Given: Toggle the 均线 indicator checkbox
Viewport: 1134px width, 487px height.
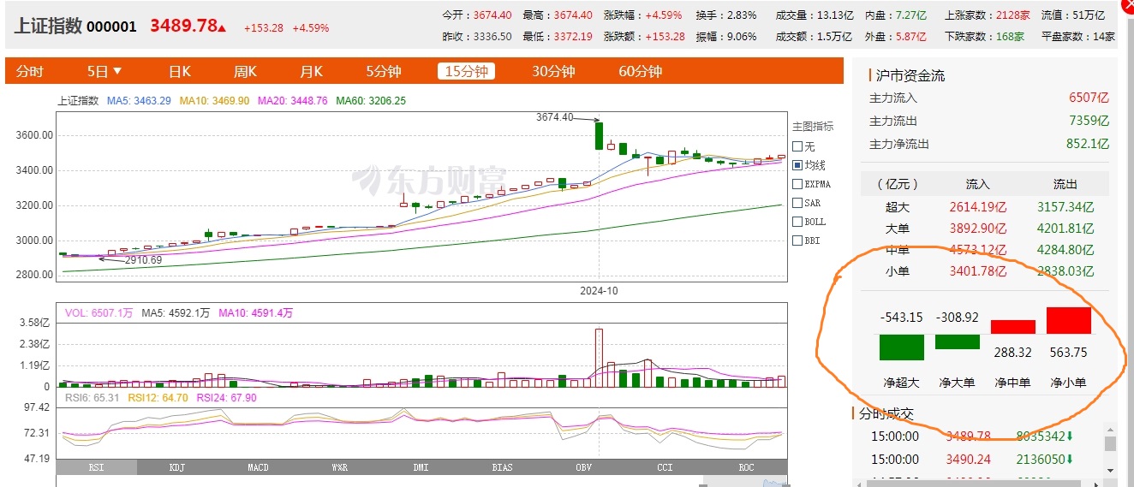Looking at the screenshot, I should click(x=797, y=165).
